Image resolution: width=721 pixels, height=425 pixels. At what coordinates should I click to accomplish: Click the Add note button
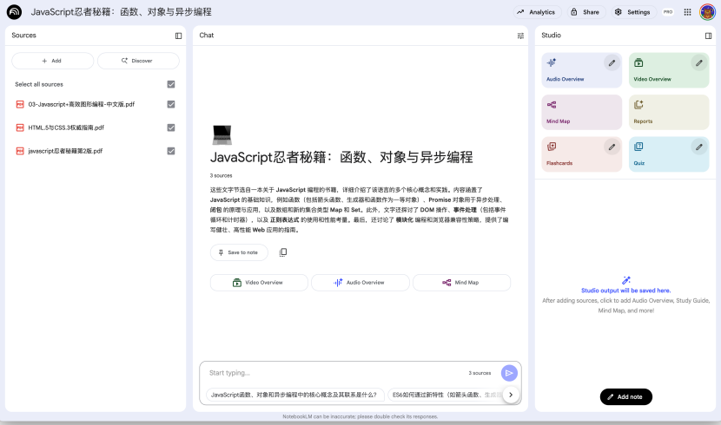click(625, 397)
